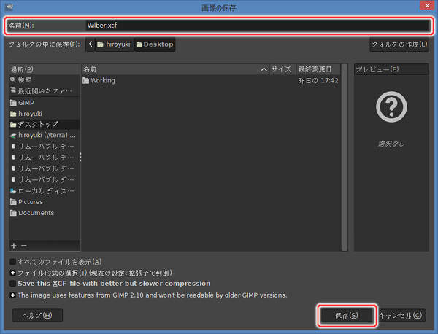Viewport: 438px width, 334px height.
Task: Open the Working folder in file list
Action: tap(211, 81)
